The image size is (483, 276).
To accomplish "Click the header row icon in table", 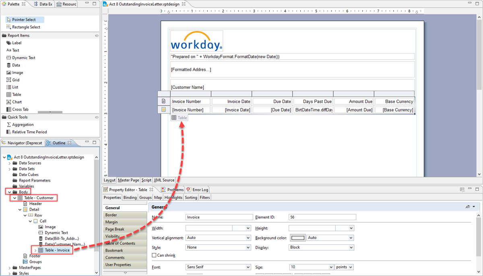I will pos(163,101).
